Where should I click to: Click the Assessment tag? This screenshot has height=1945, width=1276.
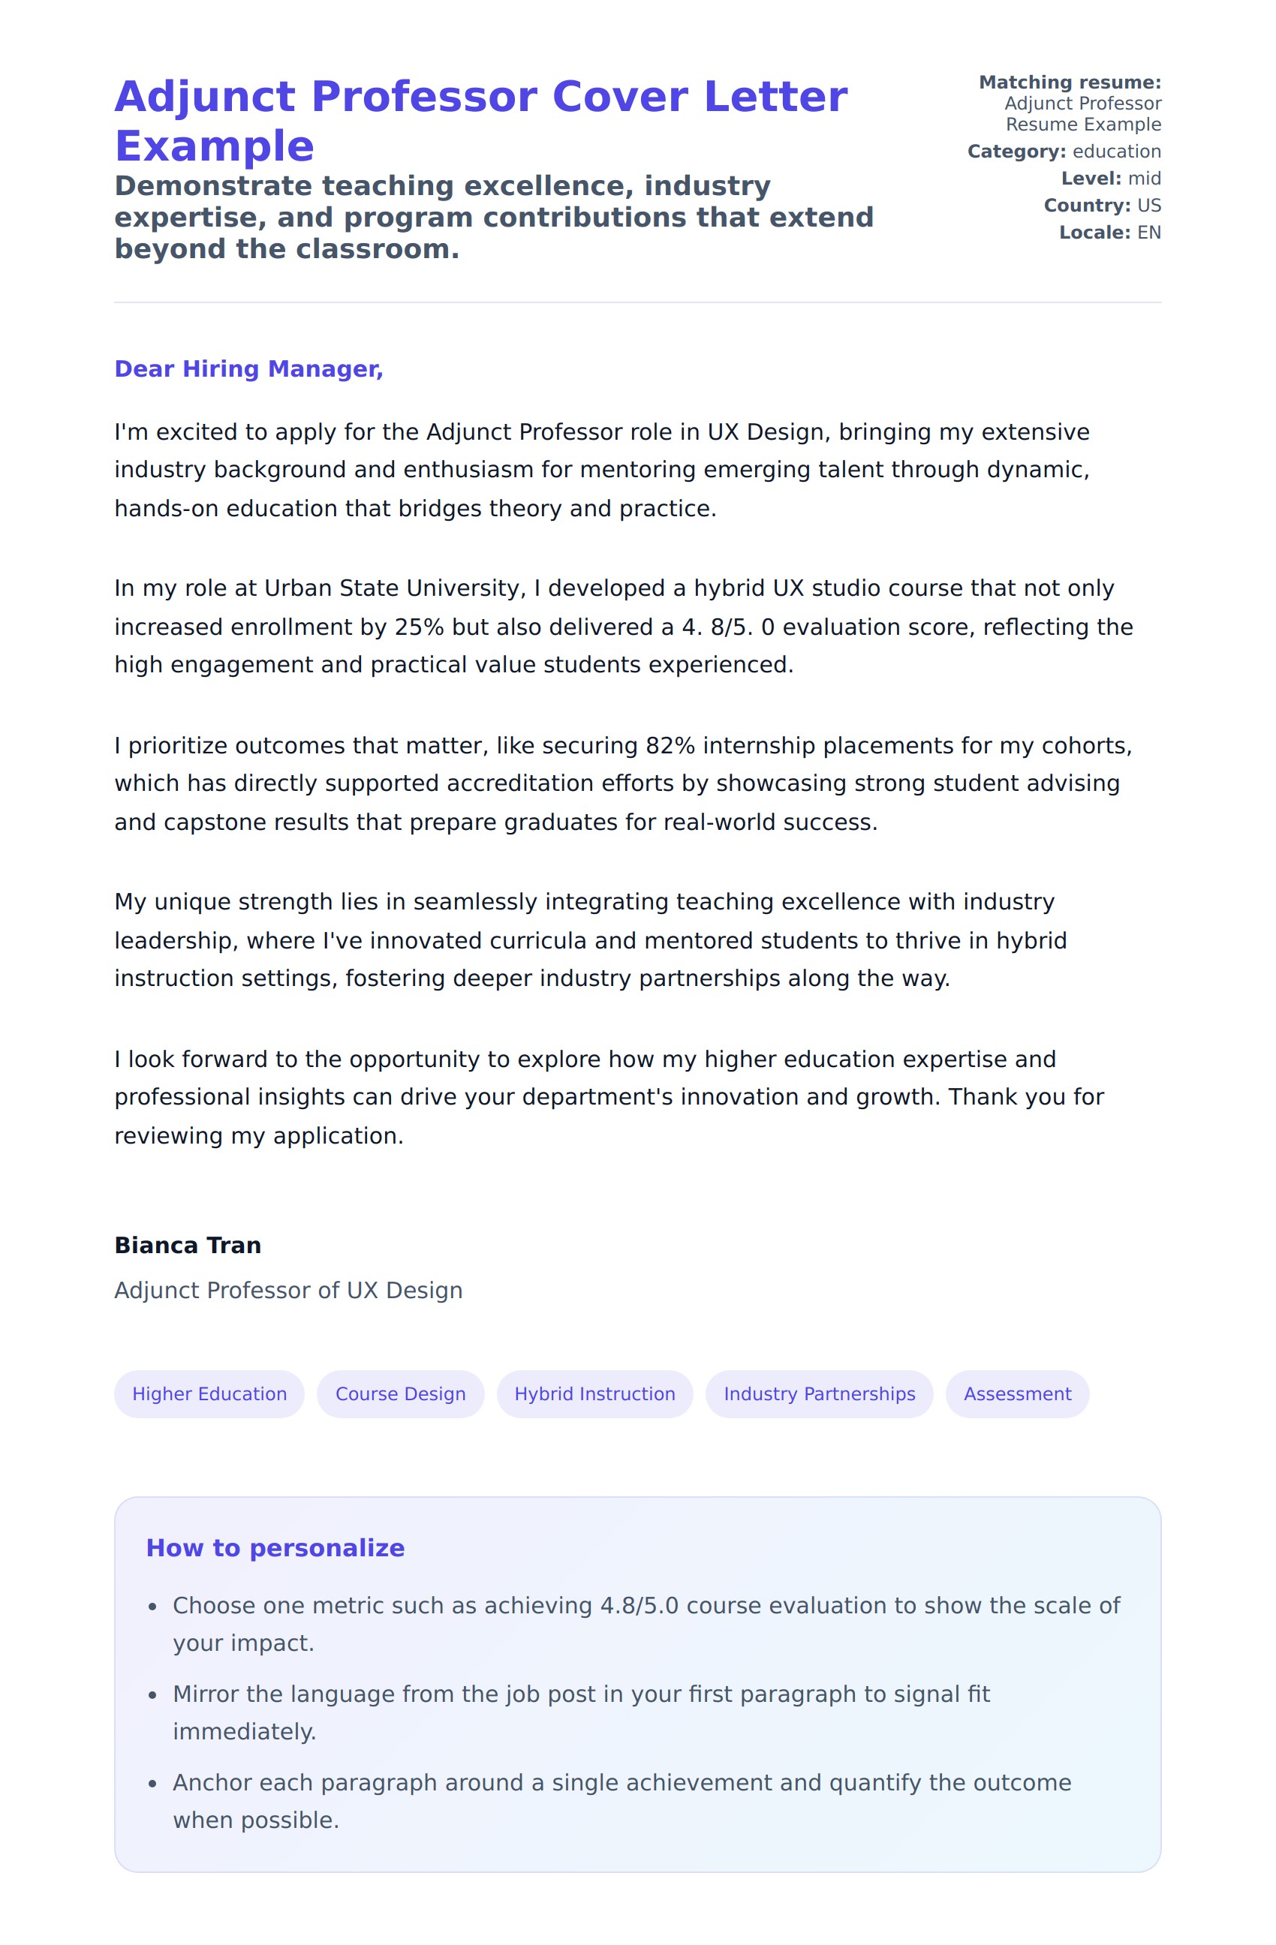coord(1017,1393)
